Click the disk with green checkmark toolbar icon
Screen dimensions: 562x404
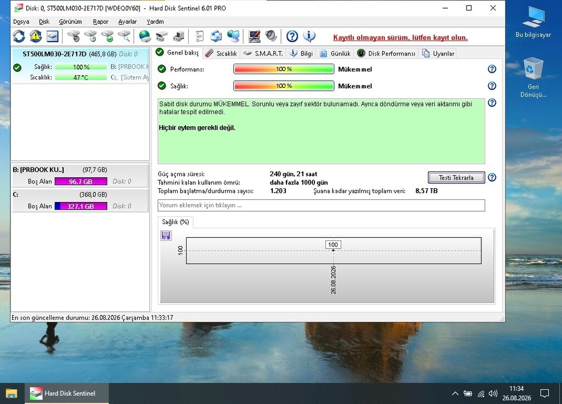coord(107,36)
